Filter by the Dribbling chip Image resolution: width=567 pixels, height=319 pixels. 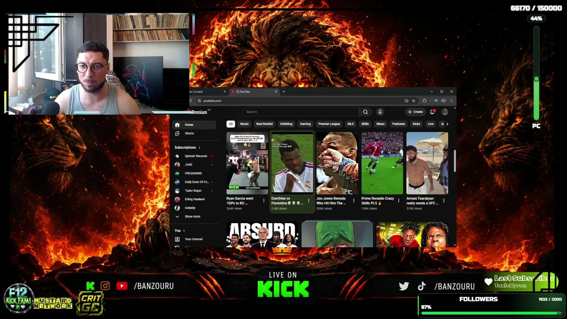pos(286,124)
